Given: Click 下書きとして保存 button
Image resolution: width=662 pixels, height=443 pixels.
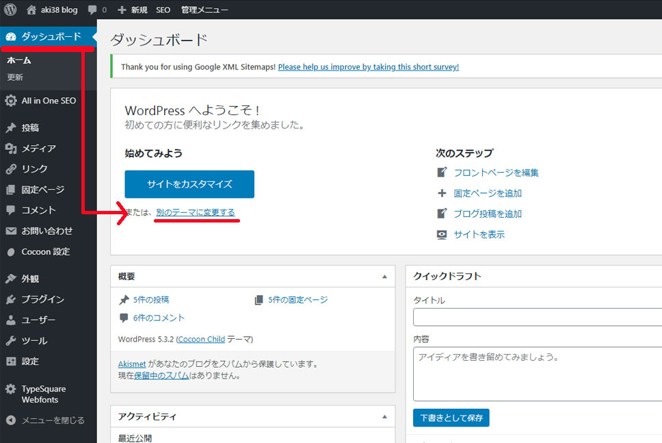Looking at the screenshot, I should pos(451,418).
